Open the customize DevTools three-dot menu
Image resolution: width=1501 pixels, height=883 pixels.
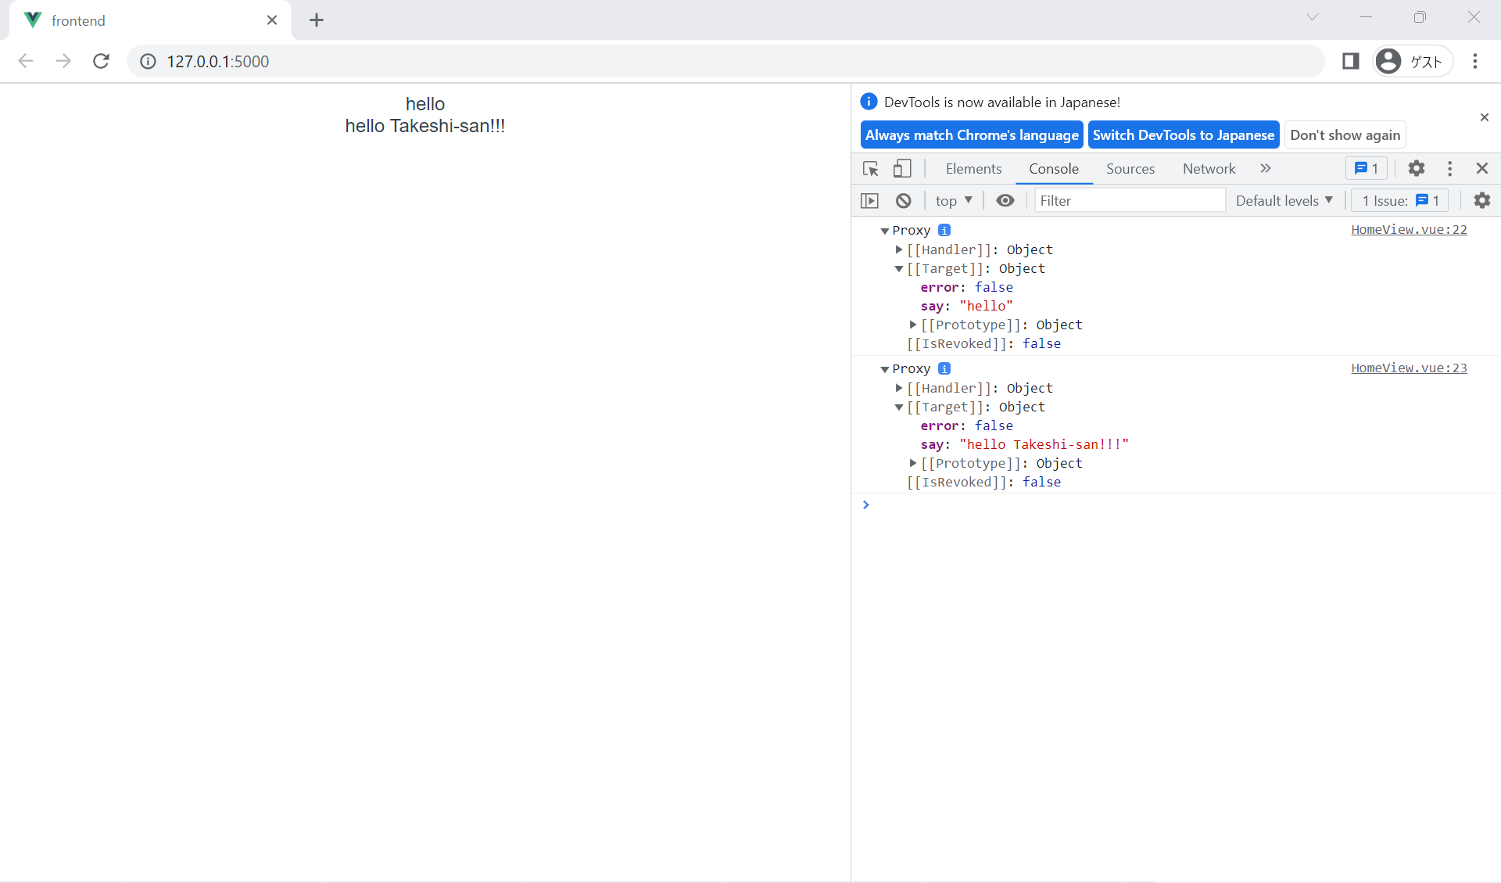(x=1450, y=168)
